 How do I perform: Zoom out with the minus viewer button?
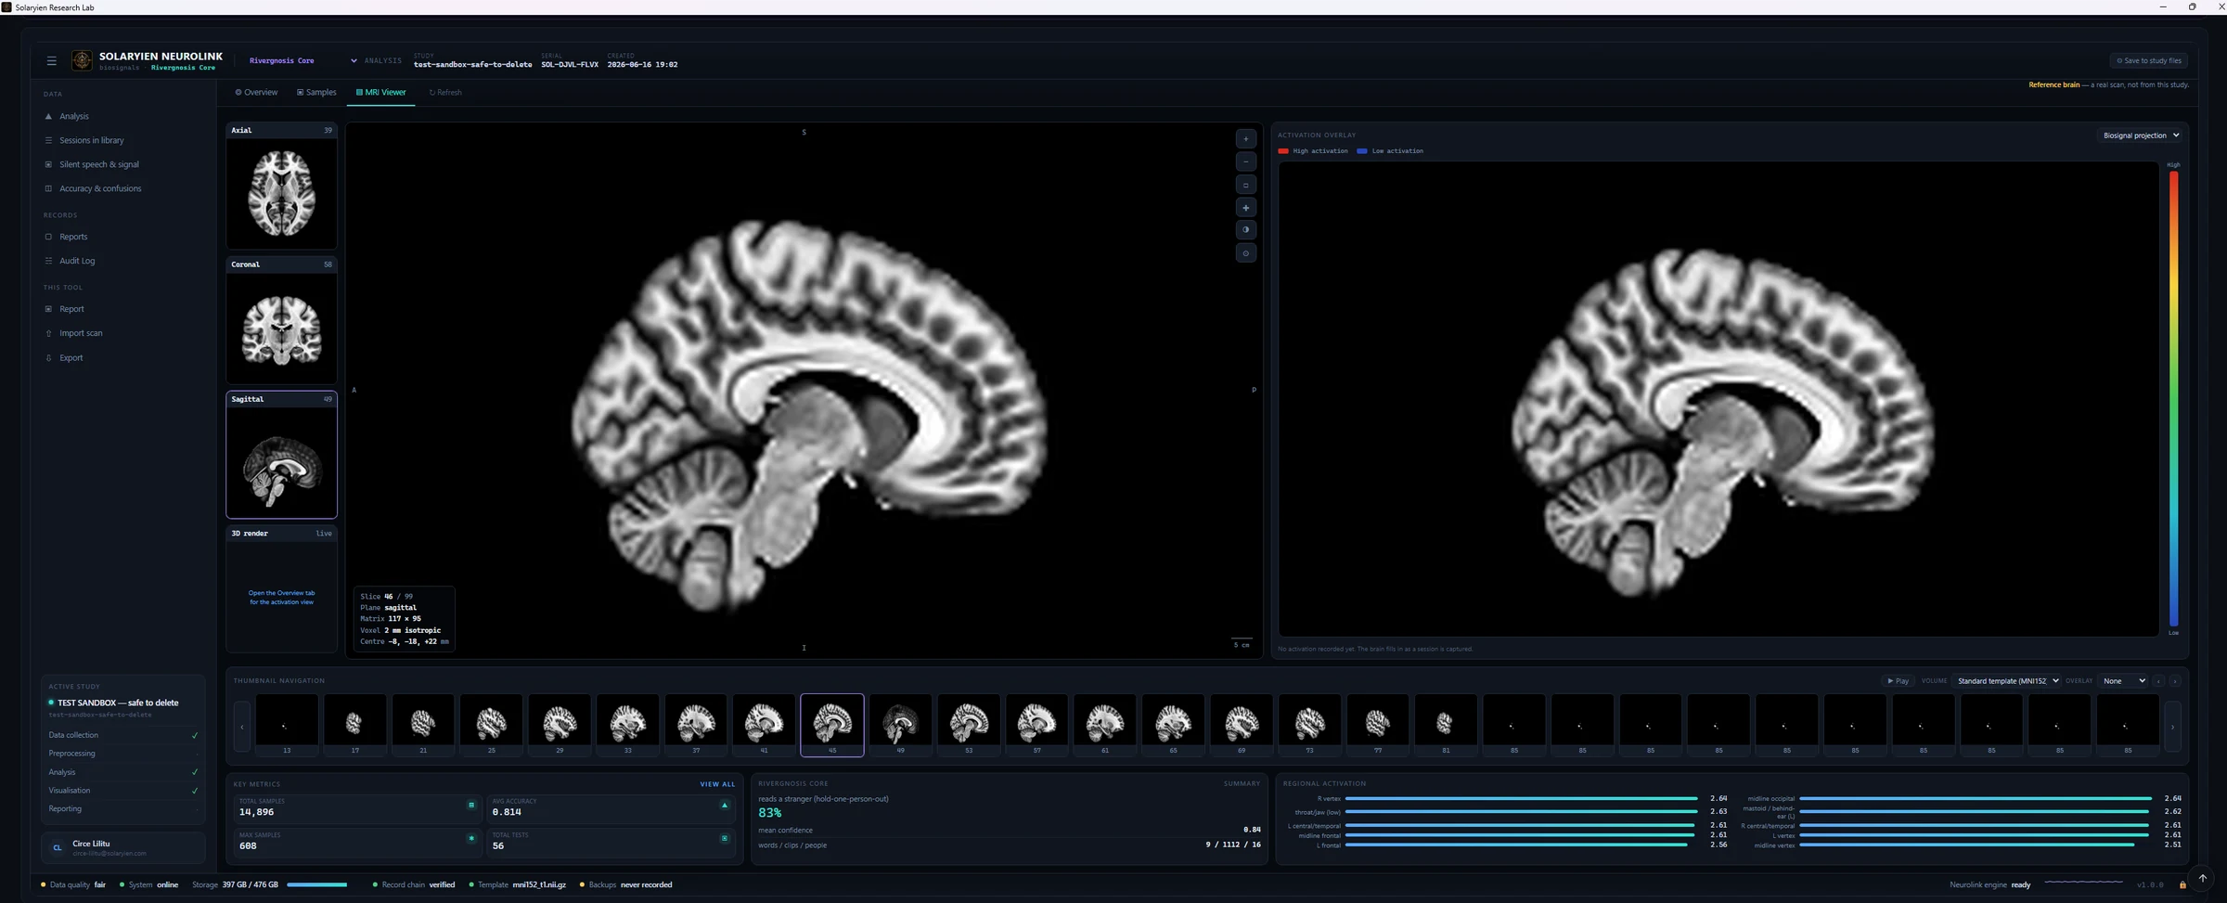(x=1245, y=161)
